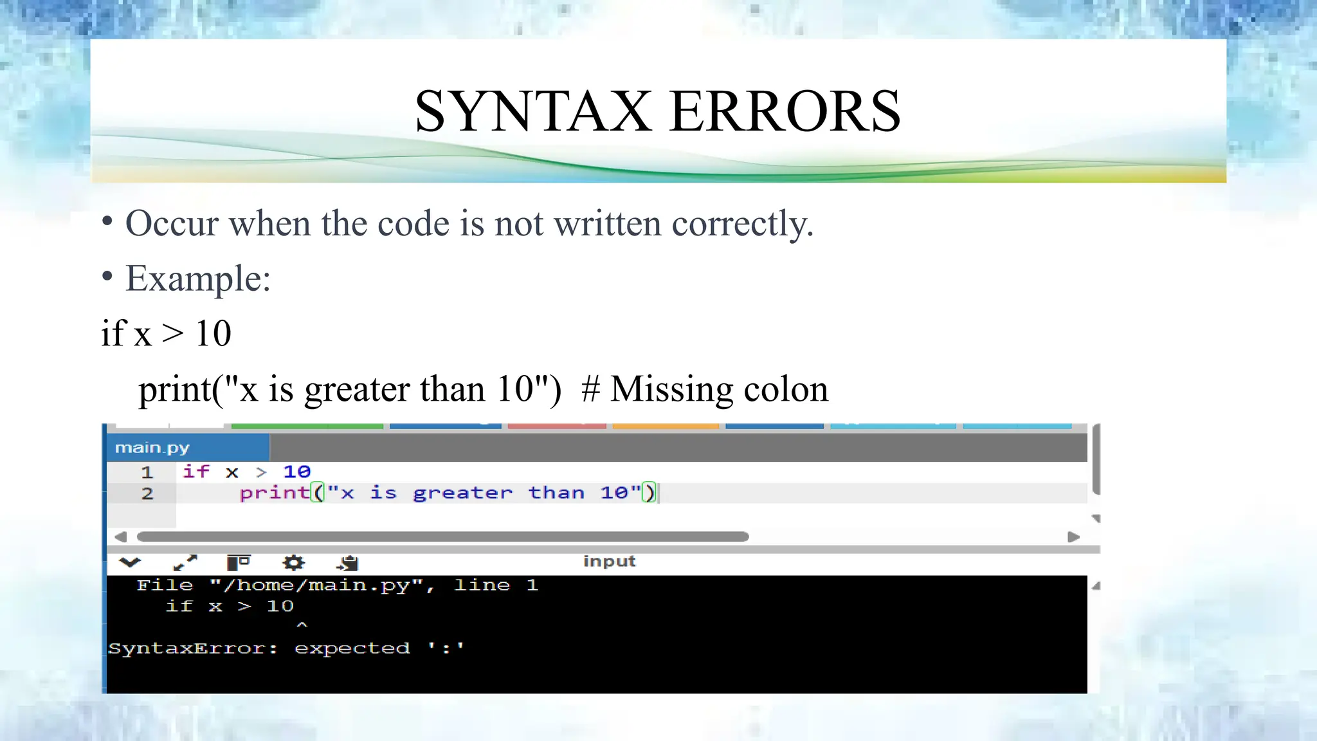Click the green toolbar button above the editor
The image size is (1317, 741).
[307, 426]
